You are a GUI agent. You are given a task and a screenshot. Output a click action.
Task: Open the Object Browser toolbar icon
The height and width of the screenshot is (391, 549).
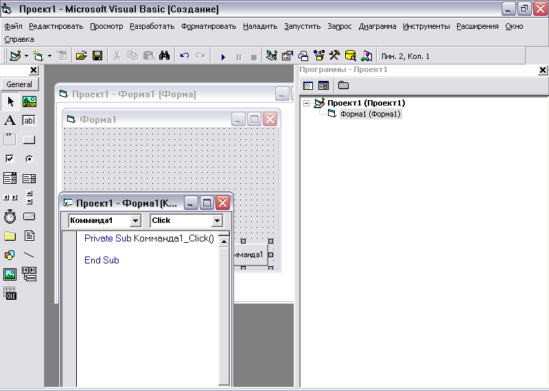pos(319,56)
